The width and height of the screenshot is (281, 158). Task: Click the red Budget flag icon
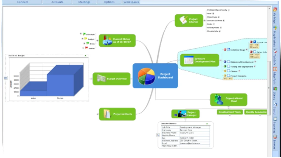click(86, 39)
